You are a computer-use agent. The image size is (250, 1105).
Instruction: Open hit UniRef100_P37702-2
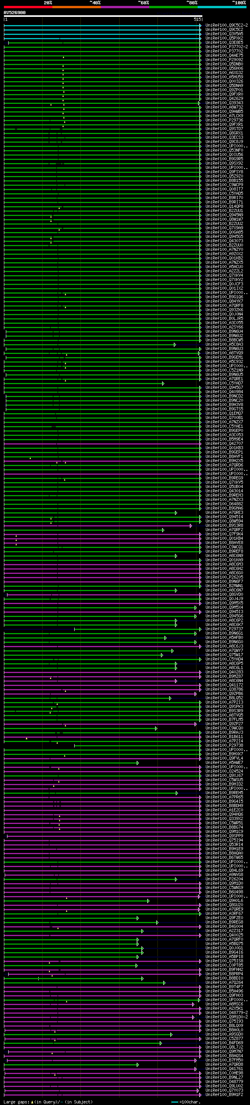click(x=227, y=47)
